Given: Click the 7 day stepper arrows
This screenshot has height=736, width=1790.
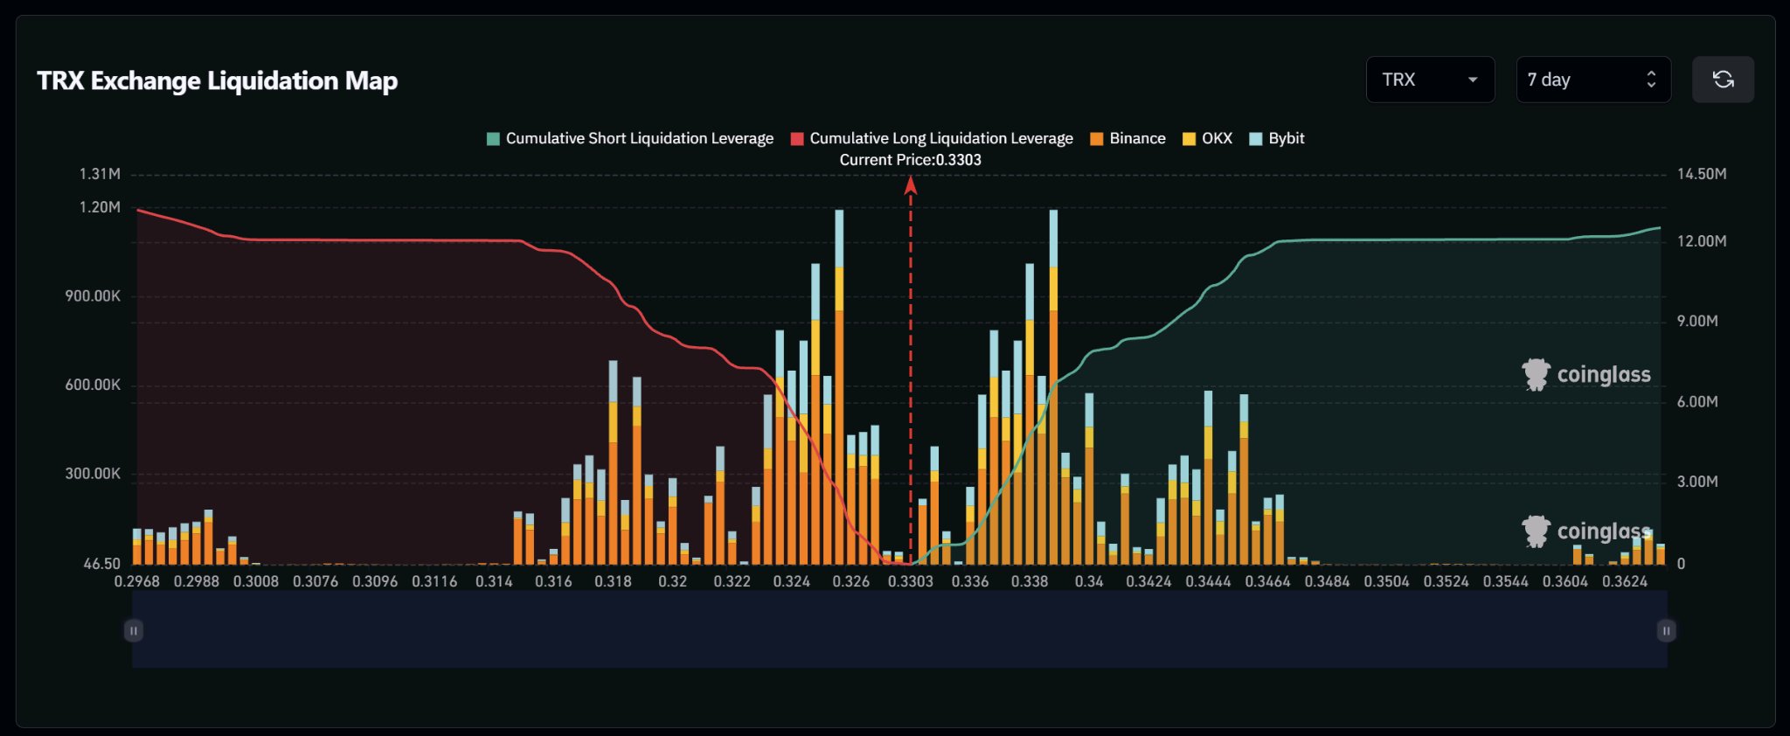Looking at the screenshot, I should (x=1651, y=80).
